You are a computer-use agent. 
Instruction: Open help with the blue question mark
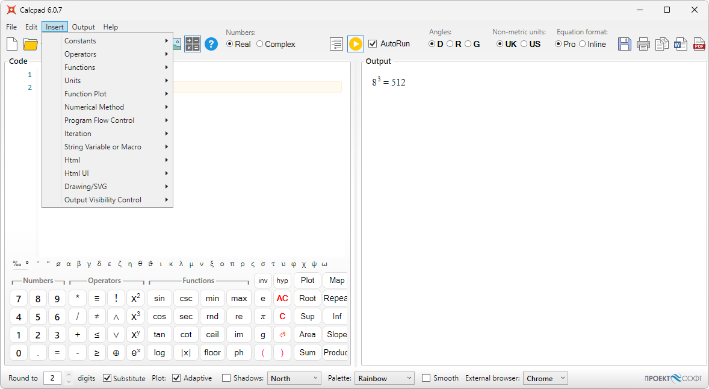tap(211, 44)
